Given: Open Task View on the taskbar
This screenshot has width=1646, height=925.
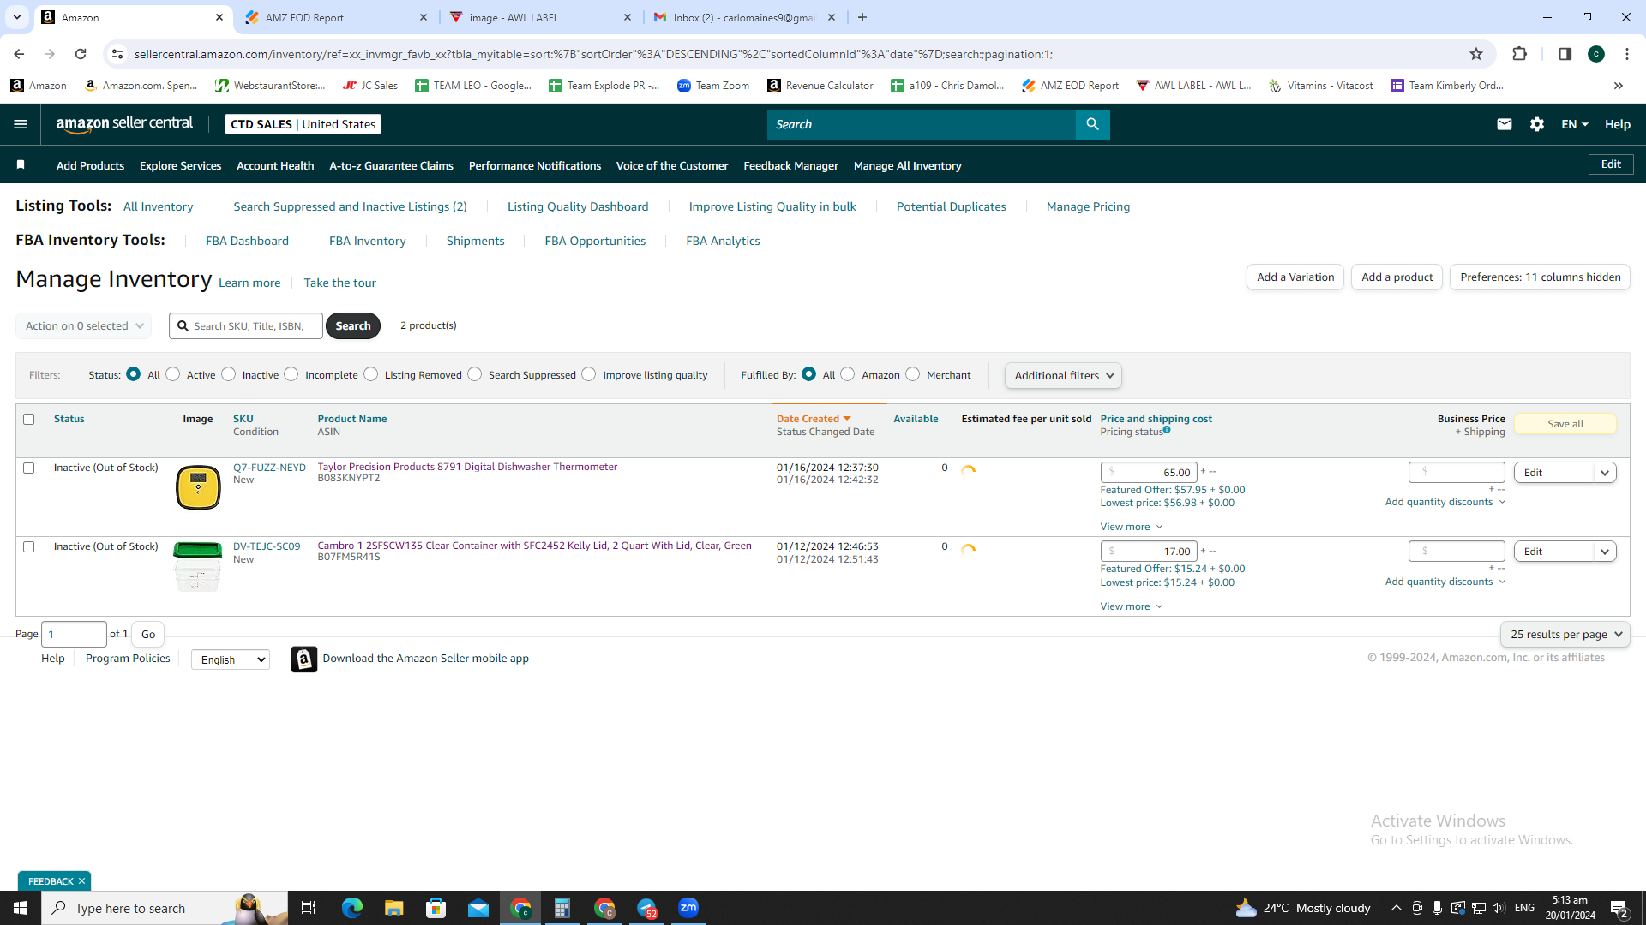Looking at the screenshot, I should click(x=309, y=908).
